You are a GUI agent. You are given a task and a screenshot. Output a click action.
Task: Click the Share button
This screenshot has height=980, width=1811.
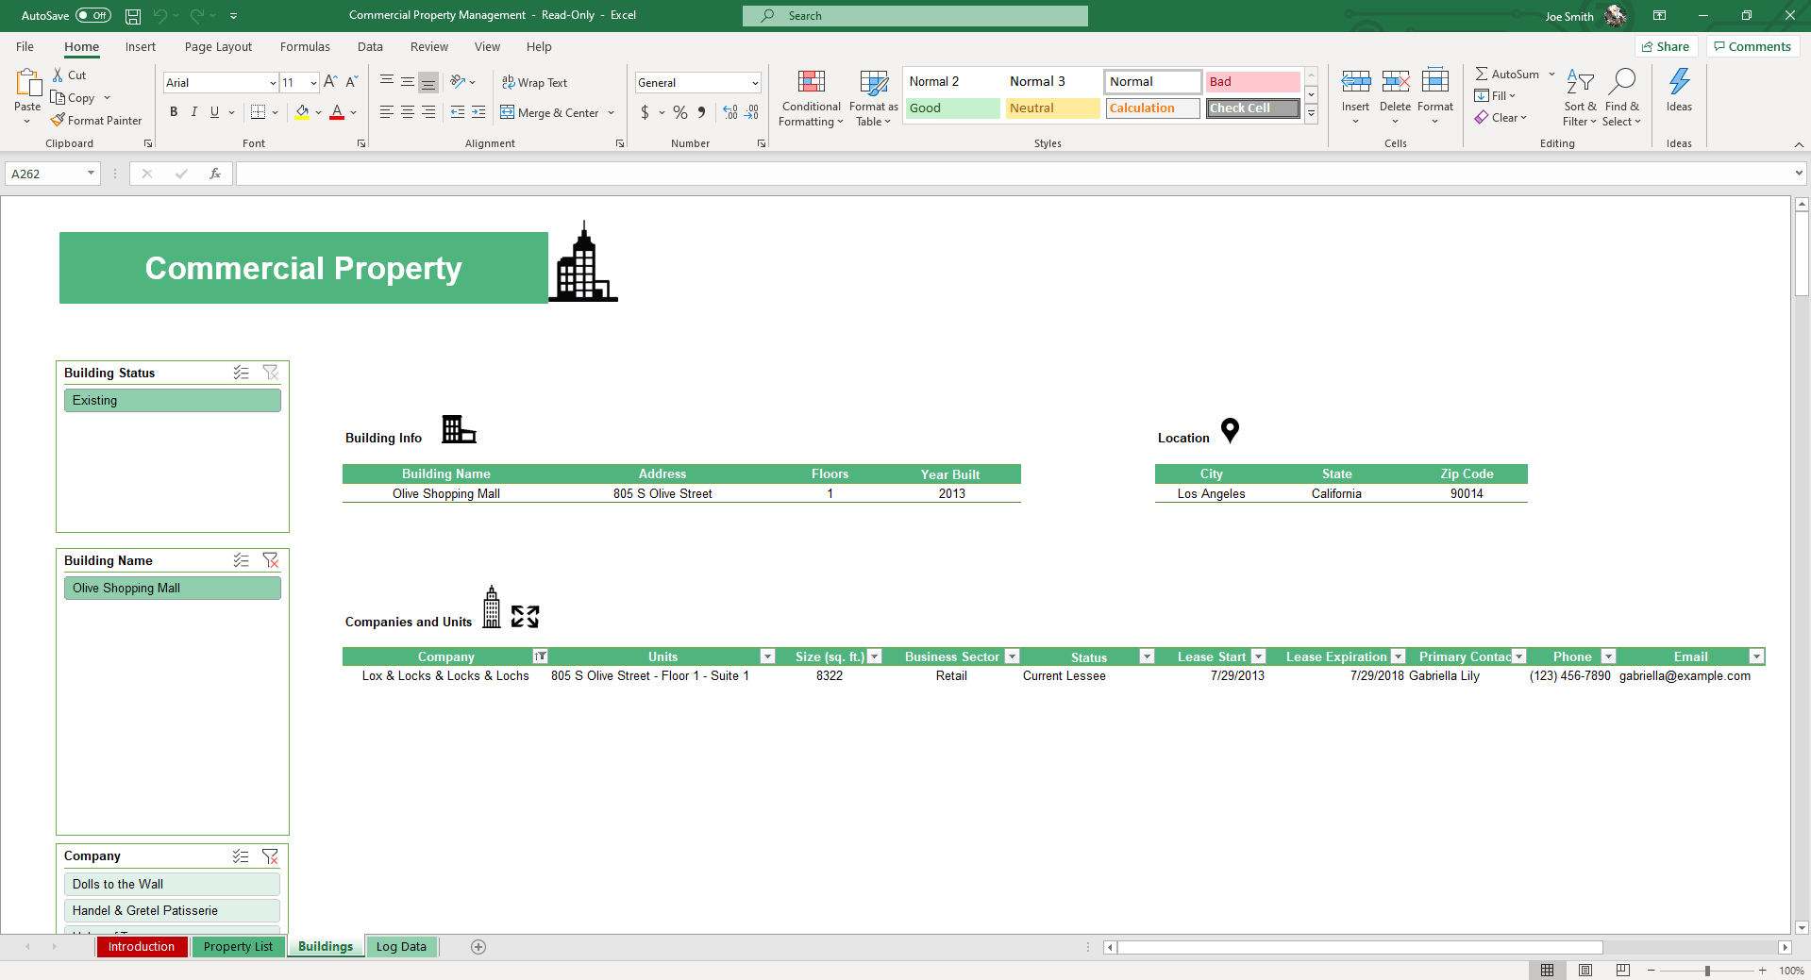[x=1666, y=46]
